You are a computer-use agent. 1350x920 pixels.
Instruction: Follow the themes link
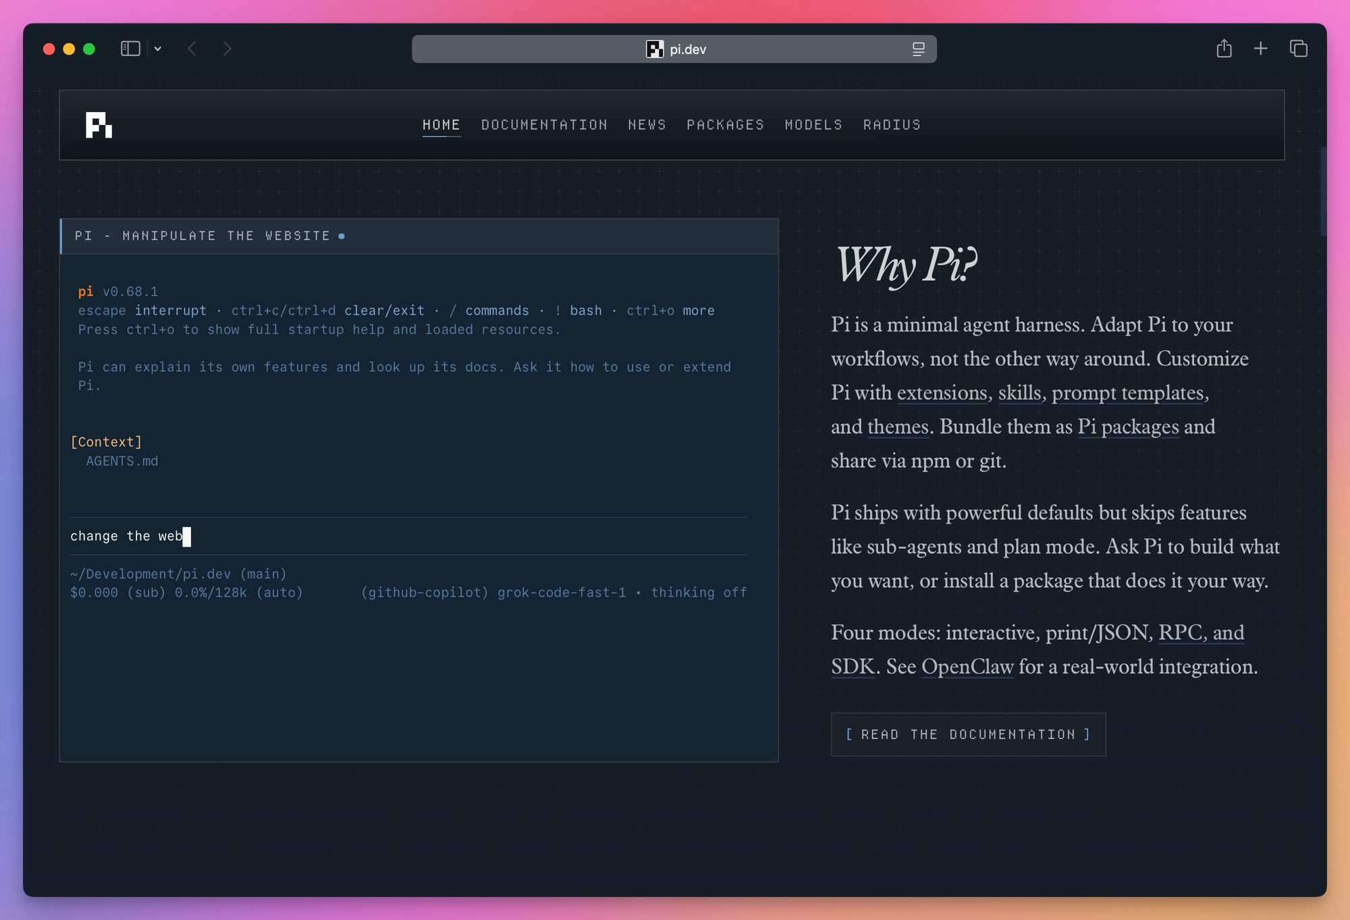point(898,427)
